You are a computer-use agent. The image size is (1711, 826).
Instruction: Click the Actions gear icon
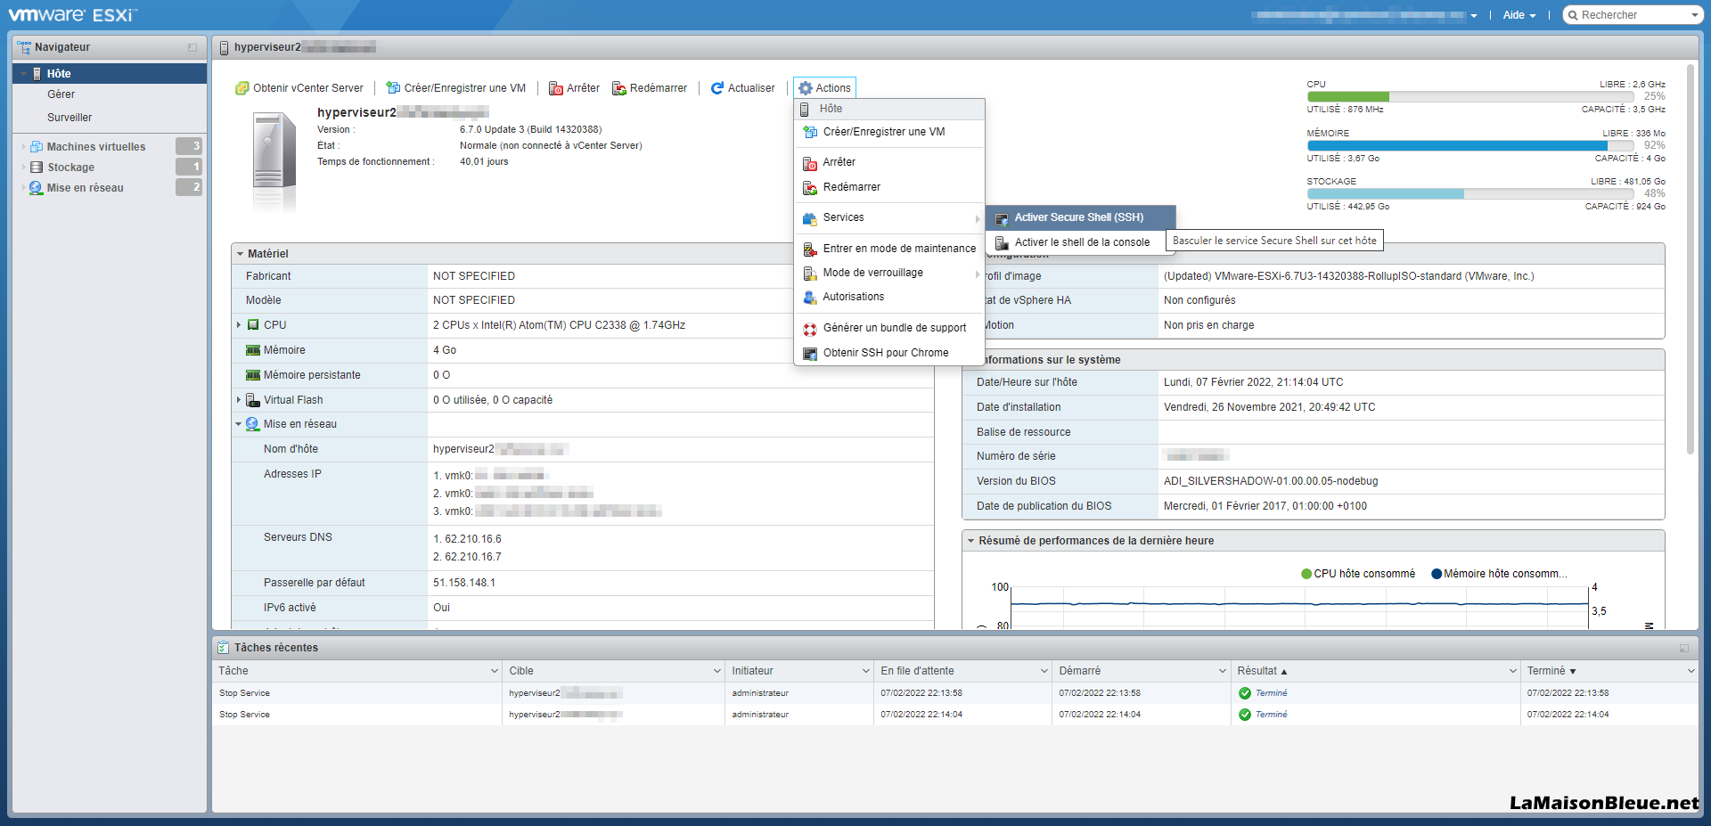tap(806, 88)
